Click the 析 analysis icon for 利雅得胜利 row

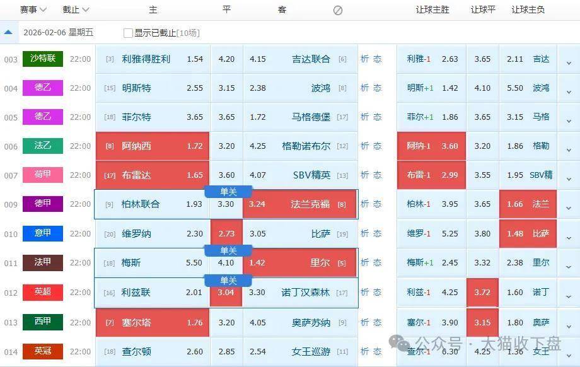364,59
